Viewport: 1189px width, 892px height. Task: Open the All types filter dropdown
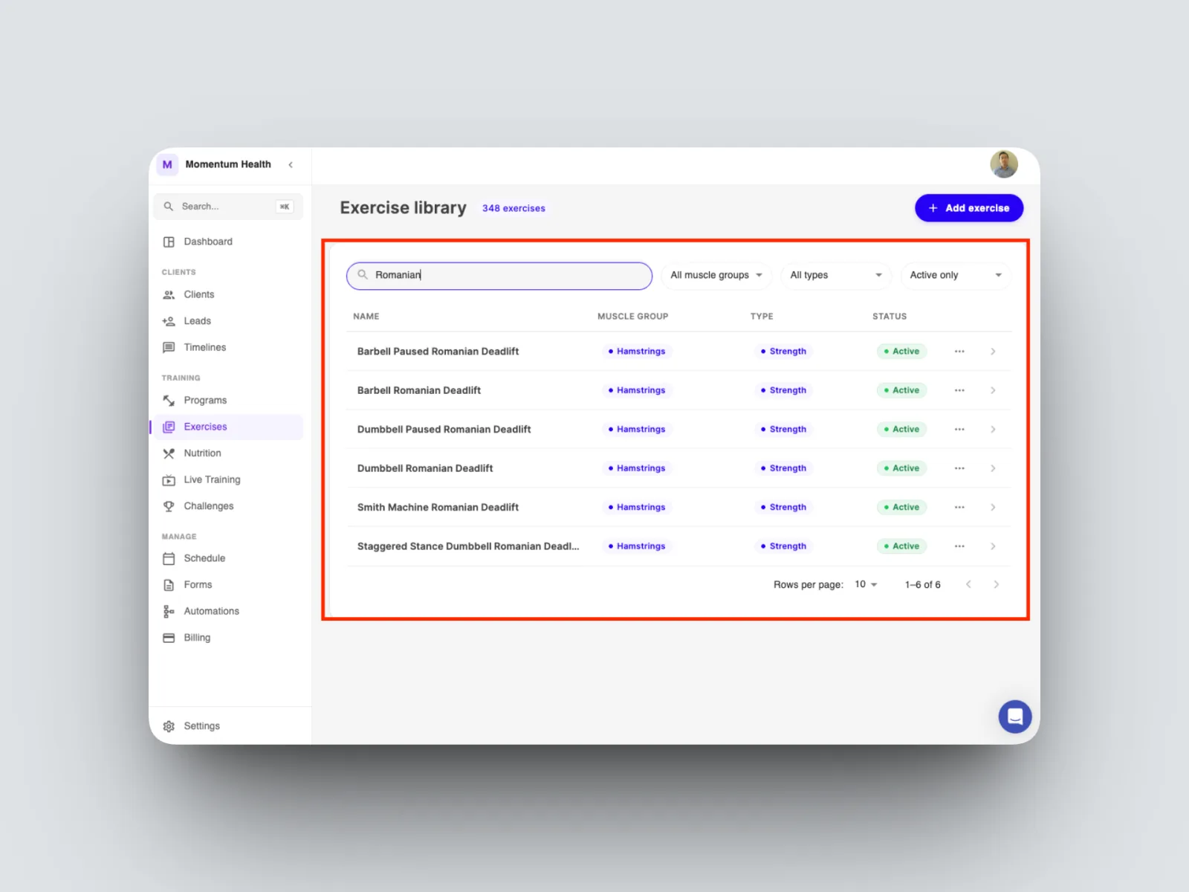click(836, 275)
